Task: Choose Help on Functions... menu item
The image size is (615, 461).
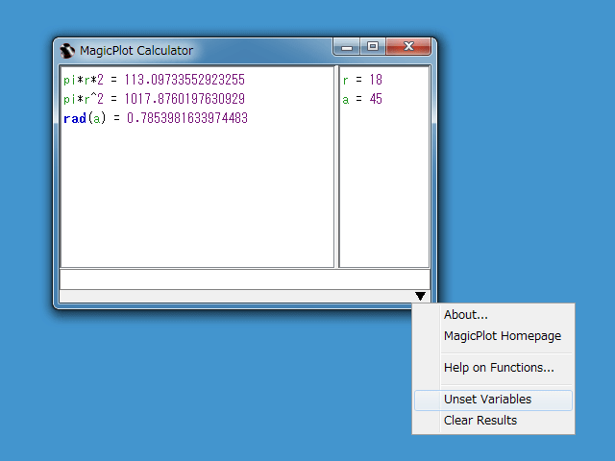Action: [x=493, y=368]
